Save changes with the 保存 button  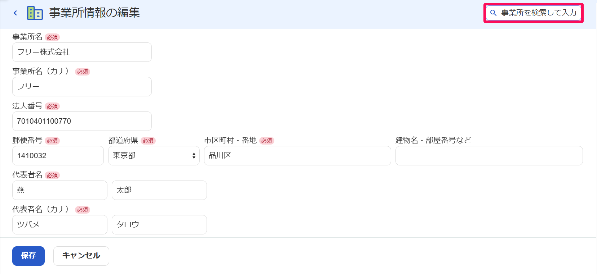point(28,256)
